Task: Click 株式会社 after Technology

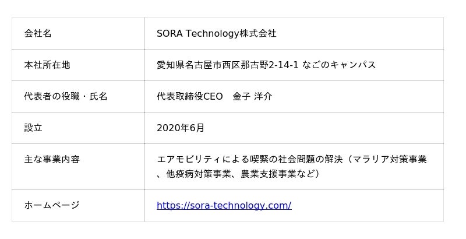Action: click(x=258, y=33)
